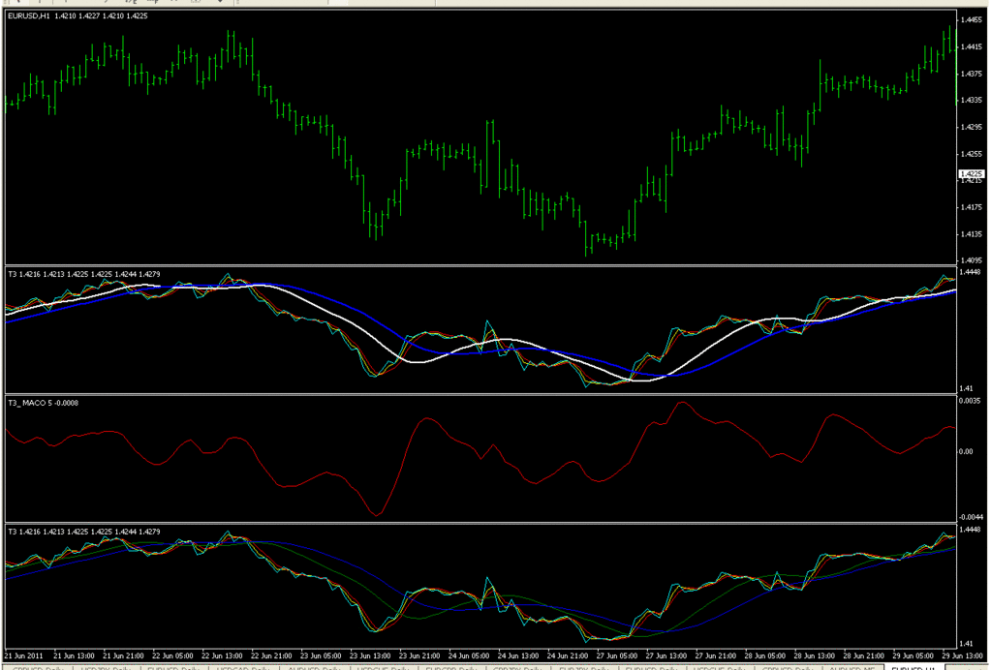Select the current price marker 1.4225
Viewport: 991px width, 670px height.
pos(971,173)
